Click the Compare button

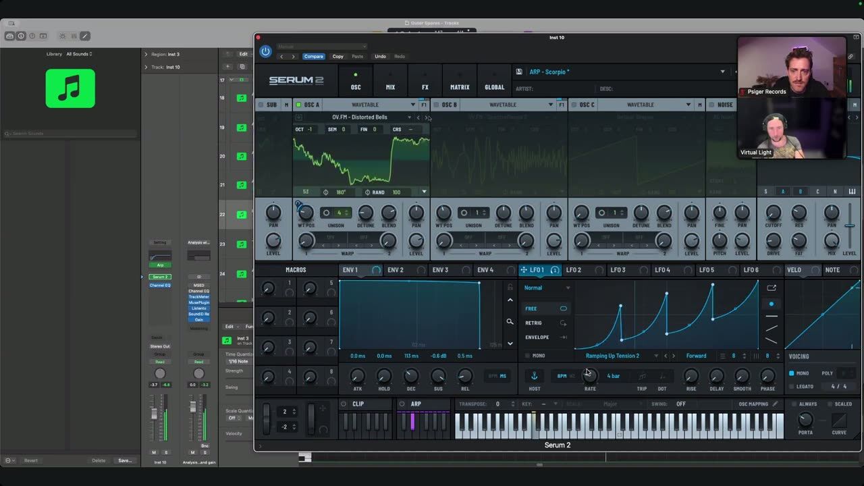tap(313, 57)
